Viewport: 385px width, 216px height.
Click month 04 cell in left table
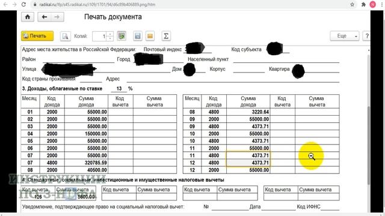pos(30,134)
